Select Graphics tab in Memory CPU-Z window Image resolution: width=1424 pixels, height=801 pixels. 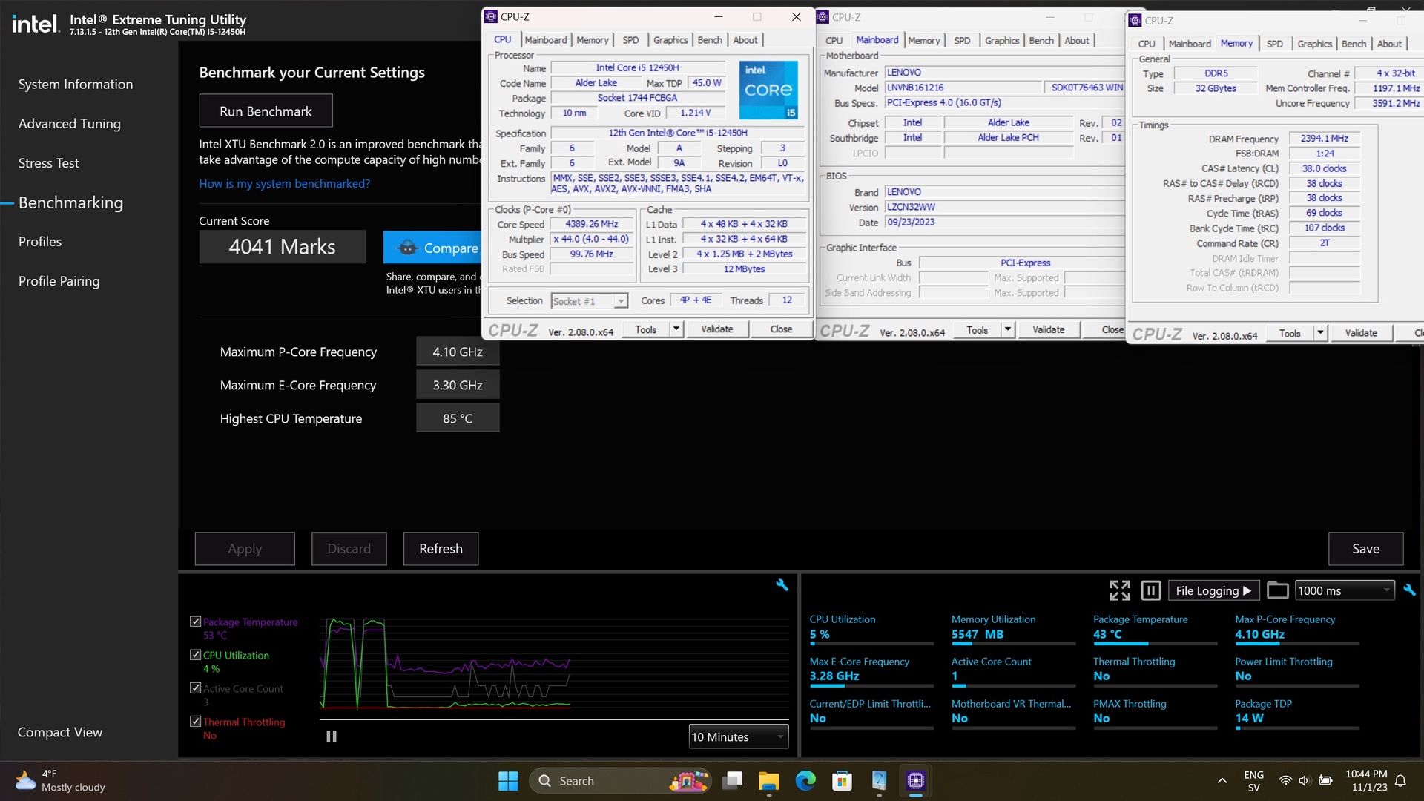1314,44
